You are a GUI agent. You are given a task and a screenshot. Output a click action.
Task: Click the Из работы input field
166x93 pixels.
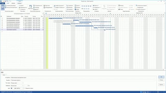coord(83,78)
